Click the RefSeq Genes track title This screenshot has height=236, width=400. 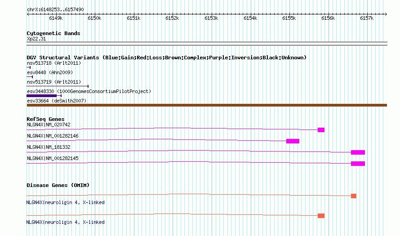[x=45, y=119]
